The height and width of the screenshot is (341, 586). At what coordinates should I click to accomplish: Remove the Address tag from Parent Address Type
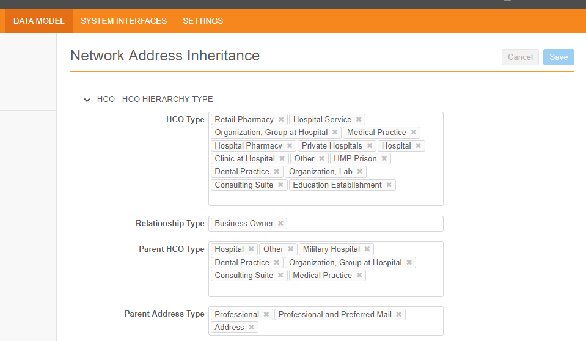tap(252, 328)
